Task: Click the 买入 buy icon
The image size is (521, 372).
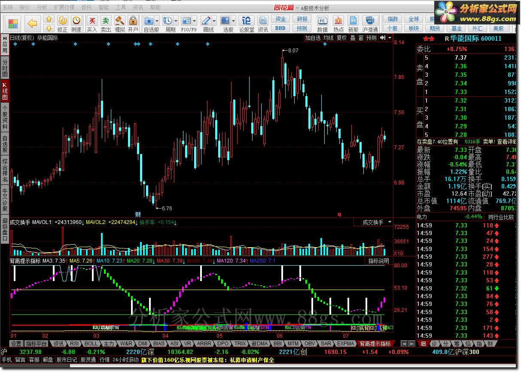Action: (x=92, y=24)
